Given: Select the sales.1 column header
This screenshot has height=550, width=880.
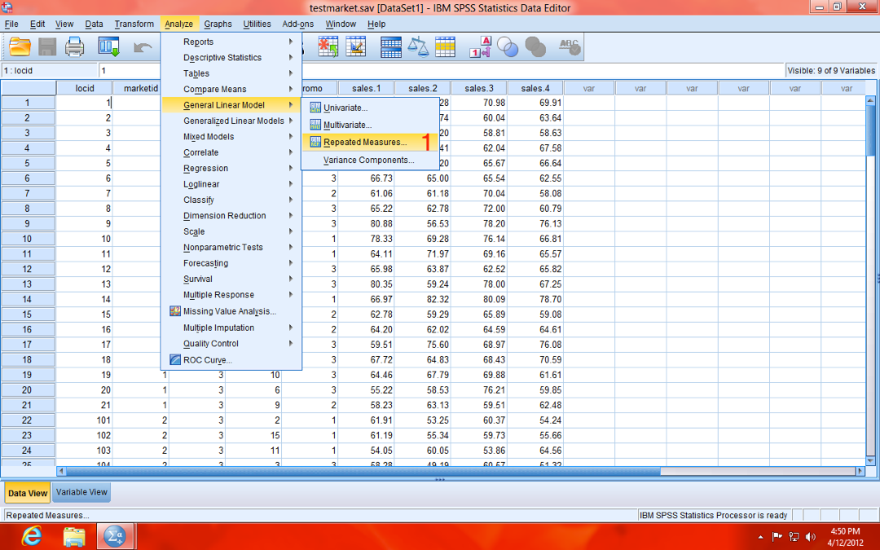Looking at the screenshot, I should [366, 88].
